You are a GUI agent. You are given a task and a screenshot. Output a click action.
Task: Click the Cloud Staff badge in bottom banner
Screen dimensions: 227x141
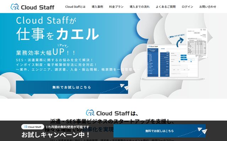click(33, 127)
